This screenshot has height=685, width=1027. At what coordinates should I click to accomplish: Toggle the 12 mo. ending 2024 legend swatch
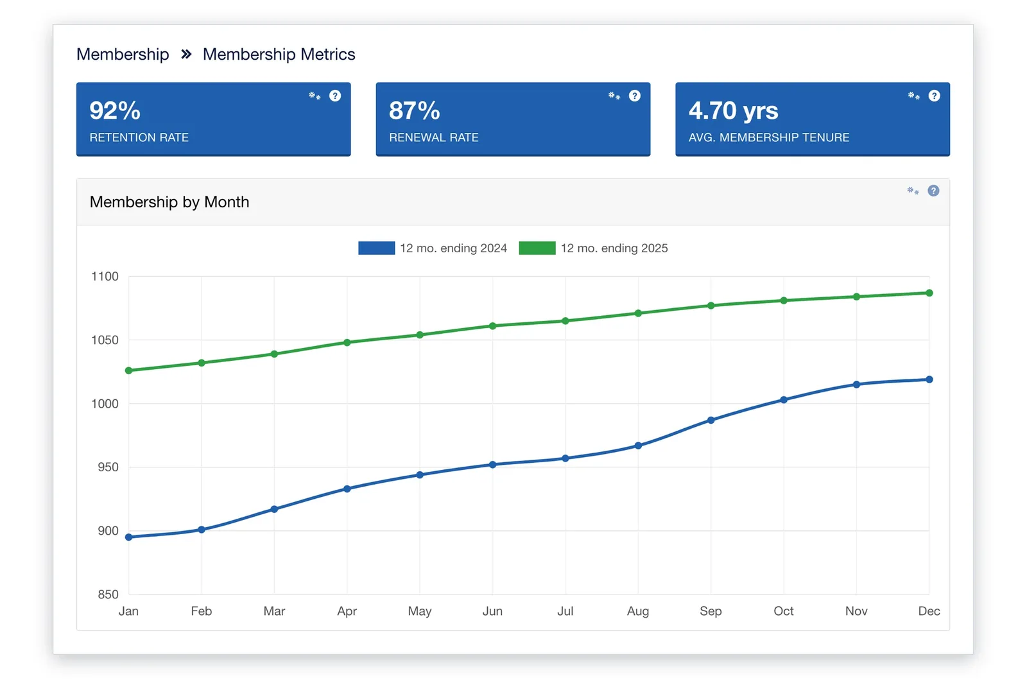tap(376, 248)
